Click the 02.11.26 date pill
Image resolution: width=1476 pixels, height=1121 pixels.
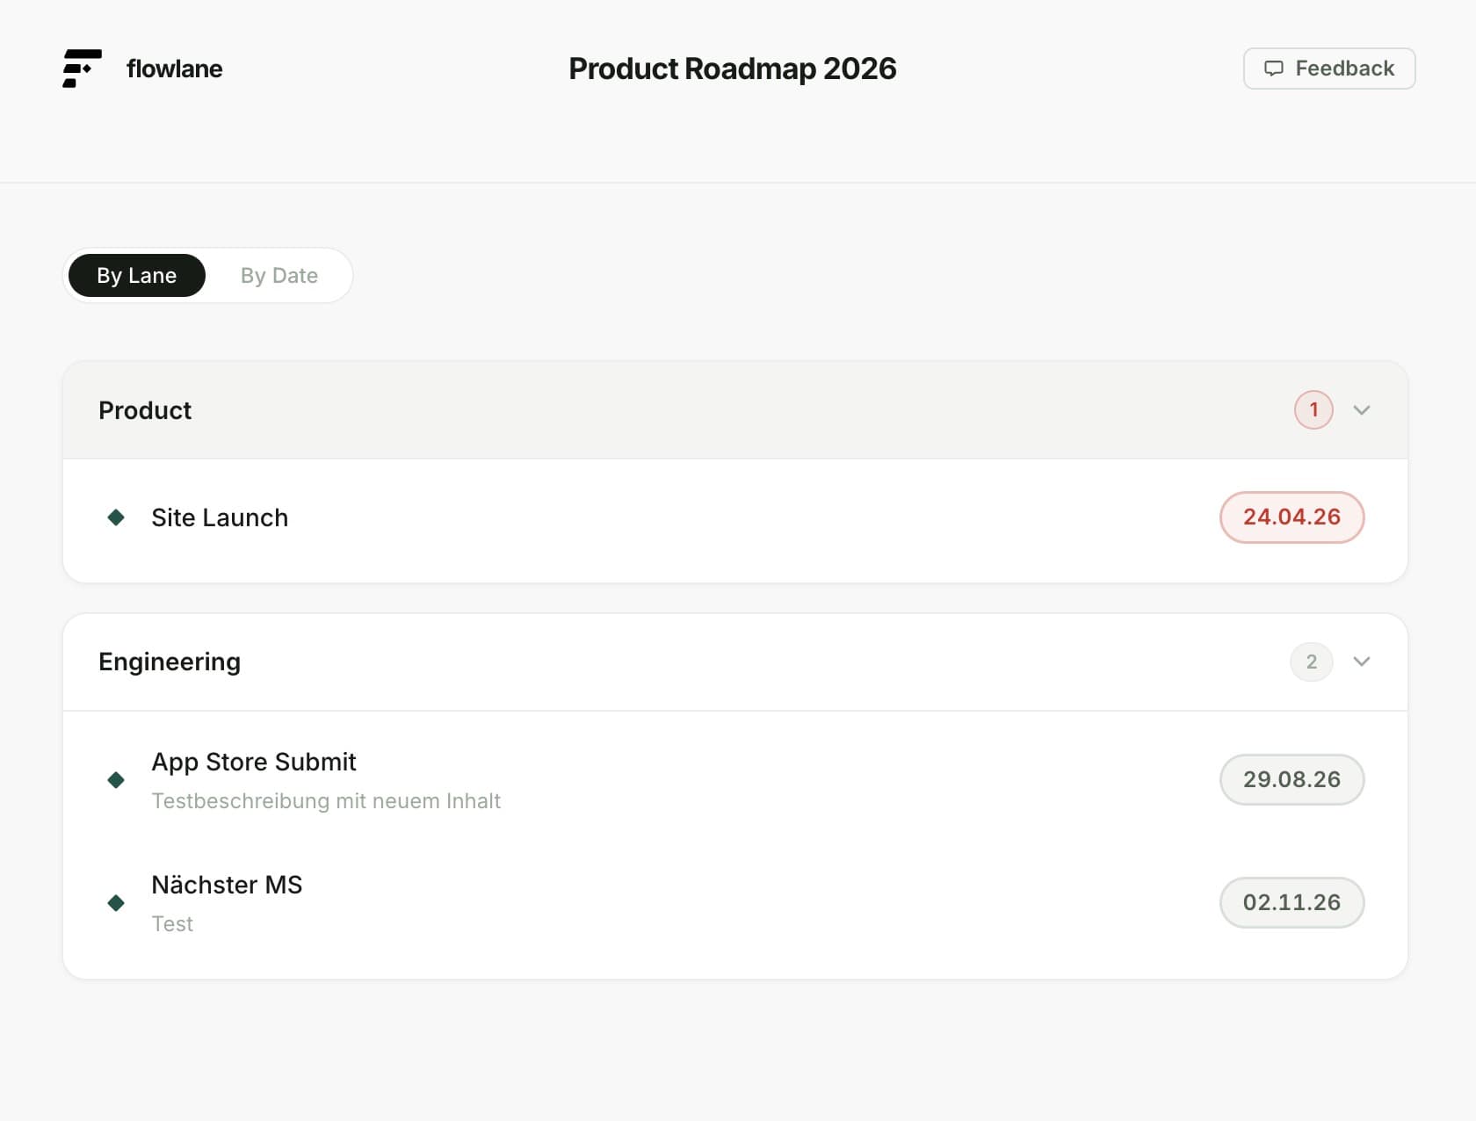(x=1291, y=902)
